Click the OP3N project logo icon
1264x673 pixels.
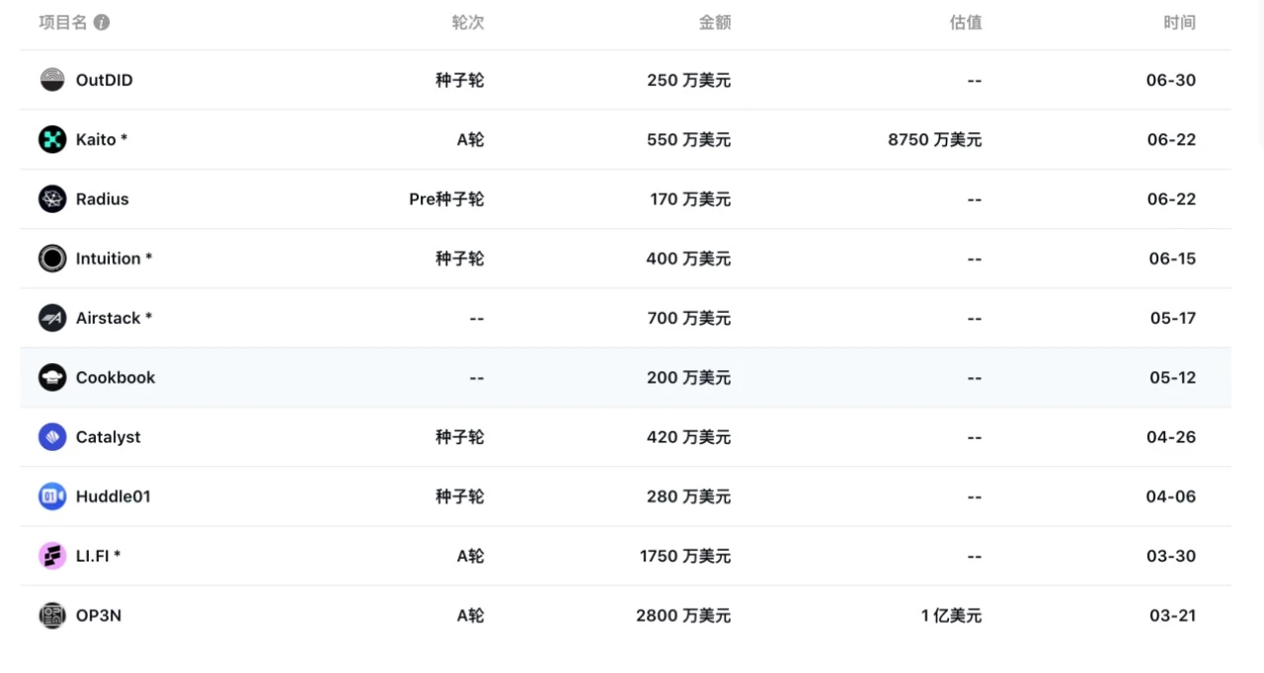(52, 615)
